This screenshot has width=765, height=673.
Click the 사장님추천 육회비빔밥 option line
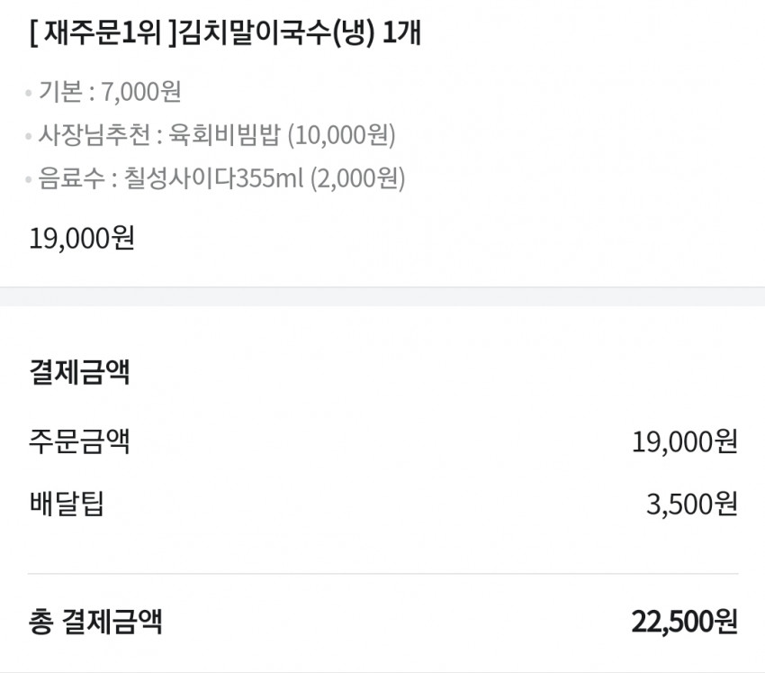coord(217,135)
